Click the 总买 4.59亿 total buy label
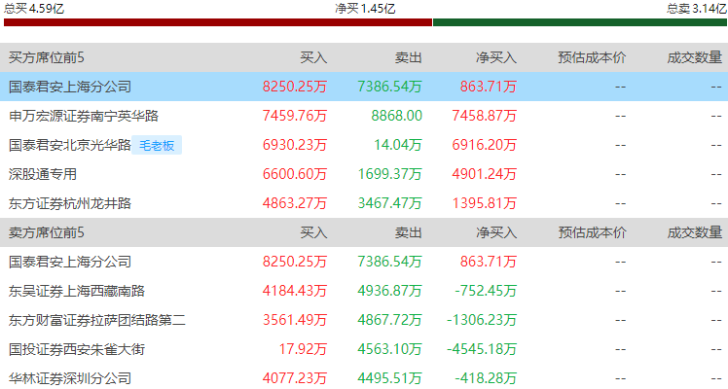The width and height of the screenshot is (728, 389). coord(34,9)
